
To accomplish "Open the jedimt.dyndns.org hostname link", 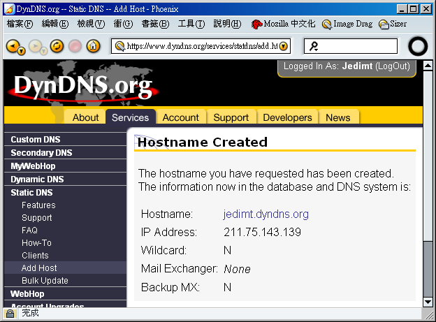I will click(x=266, y=214).
